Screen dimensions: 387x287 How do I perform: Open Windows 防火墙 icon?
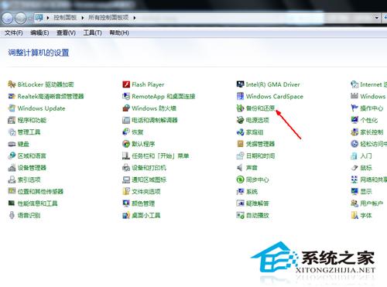[x=126, y=108]
